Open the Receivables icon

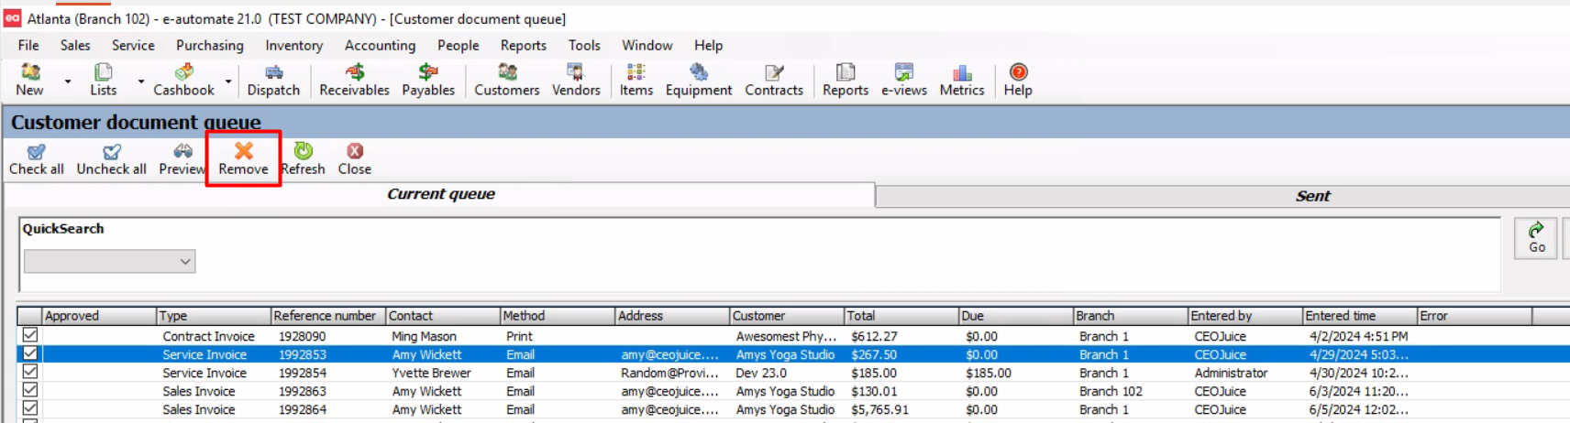[354, 80]
